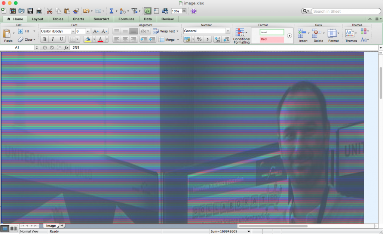Set vertical alignment to top
Viewport: 383px width, 234px height.
tap(117, 31)
